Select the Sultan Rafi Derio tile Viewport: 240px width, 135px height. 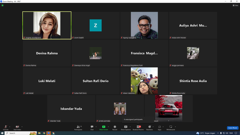[96, 81]
